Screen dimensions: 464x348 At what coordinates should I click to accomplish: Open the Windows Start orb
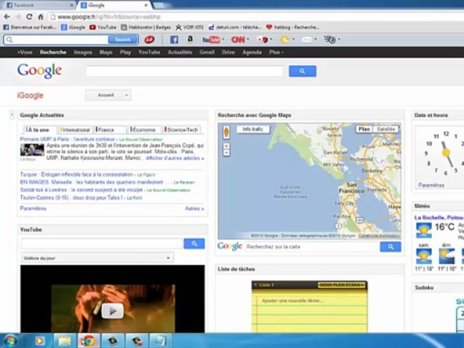(x=10, y=341)
